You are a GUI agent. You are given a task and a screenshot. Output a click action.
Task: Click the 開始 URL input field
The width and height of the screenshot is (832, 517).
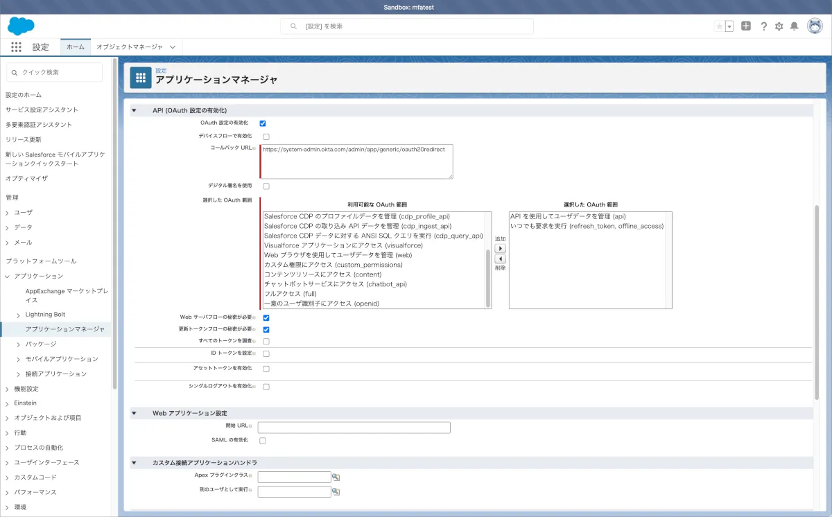point(354,428)
